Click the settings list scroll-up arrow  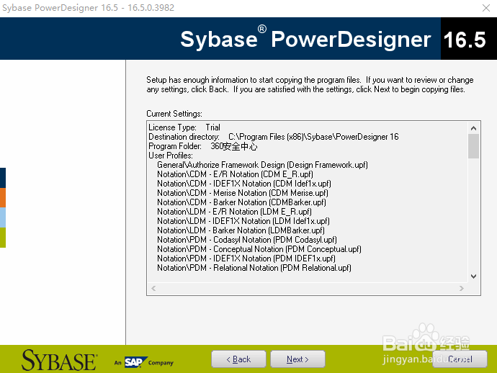[473, 128]
